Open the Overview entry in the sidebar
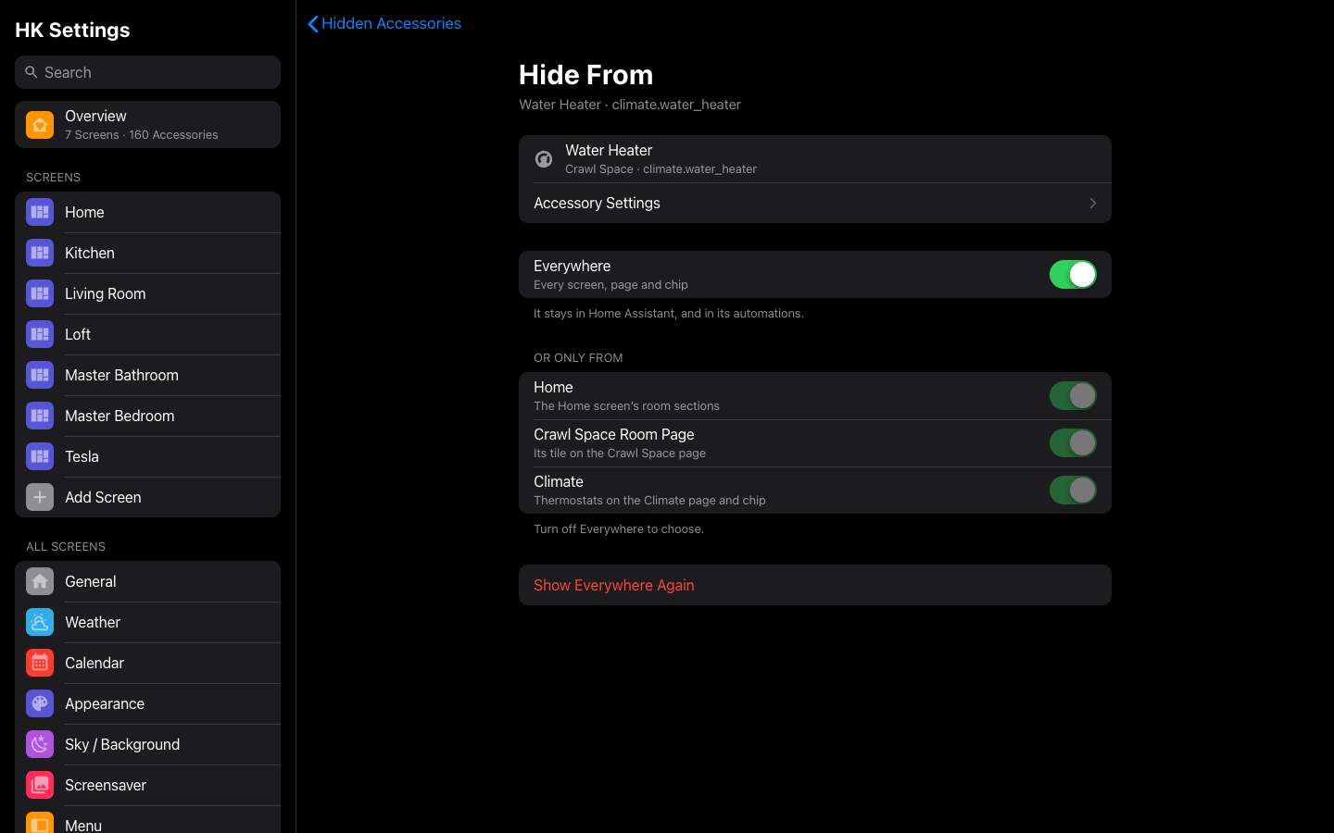 pos(147,125)
